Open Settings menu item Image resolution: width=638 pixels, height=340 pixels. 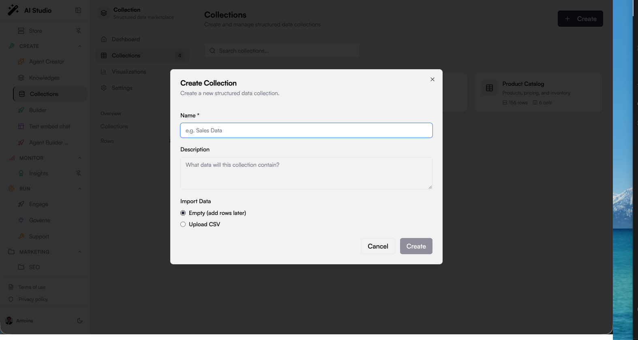(143, 88)
